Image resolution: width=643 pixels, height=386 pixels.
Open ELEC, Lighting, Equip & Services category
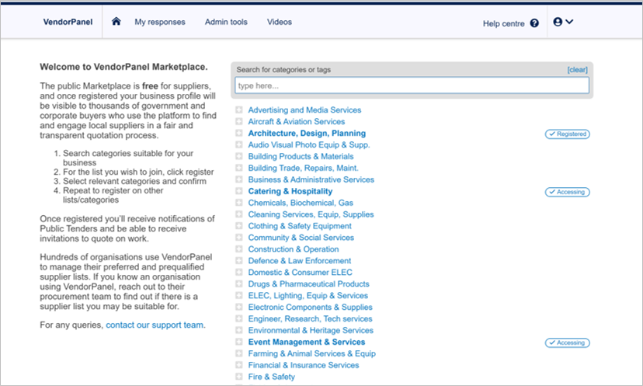[308, 295]
